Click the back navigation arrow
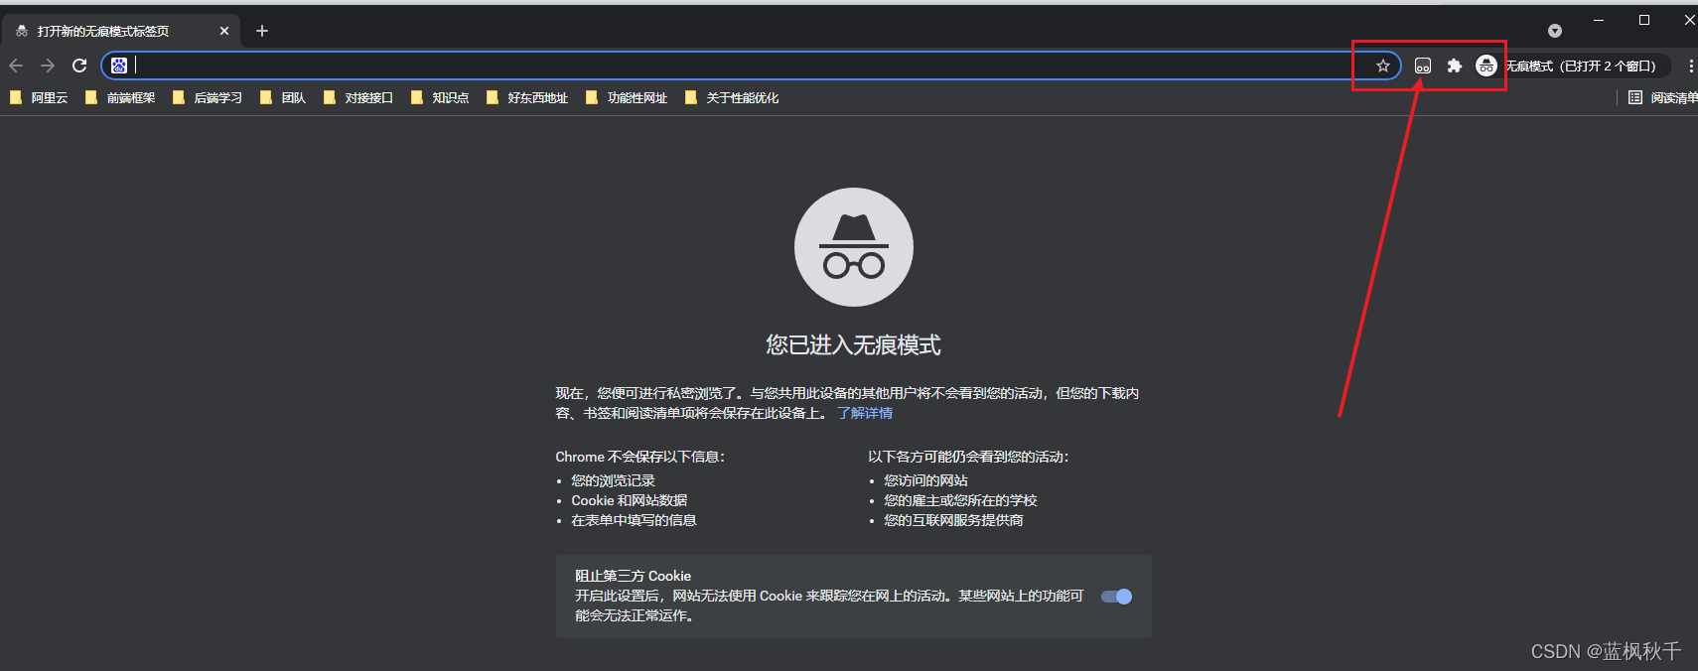1698x671 pixels. (16, 66)
